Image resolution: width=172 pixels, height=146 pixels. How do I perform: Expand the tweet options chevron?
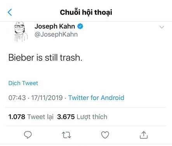coord(162,27)
